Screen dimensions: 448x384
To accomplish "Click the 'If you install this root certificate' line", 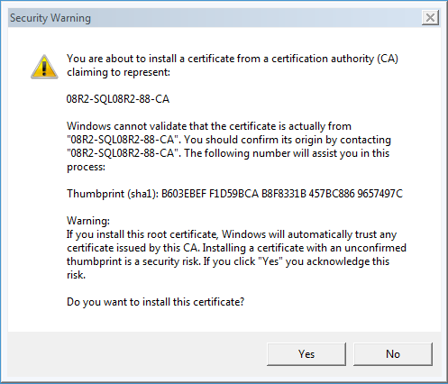I will click(232, 234).
